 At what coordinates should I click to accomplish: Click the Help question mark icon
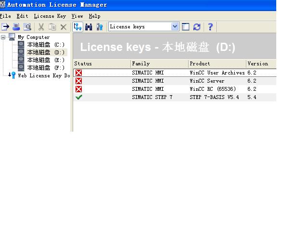210,27
